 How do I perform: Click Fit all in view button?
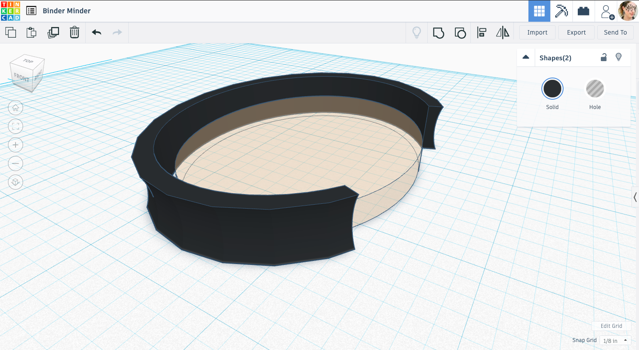16,126
